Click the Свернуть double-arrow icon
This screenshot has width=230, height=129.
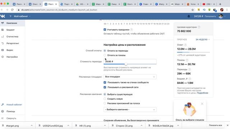point(3,118)
